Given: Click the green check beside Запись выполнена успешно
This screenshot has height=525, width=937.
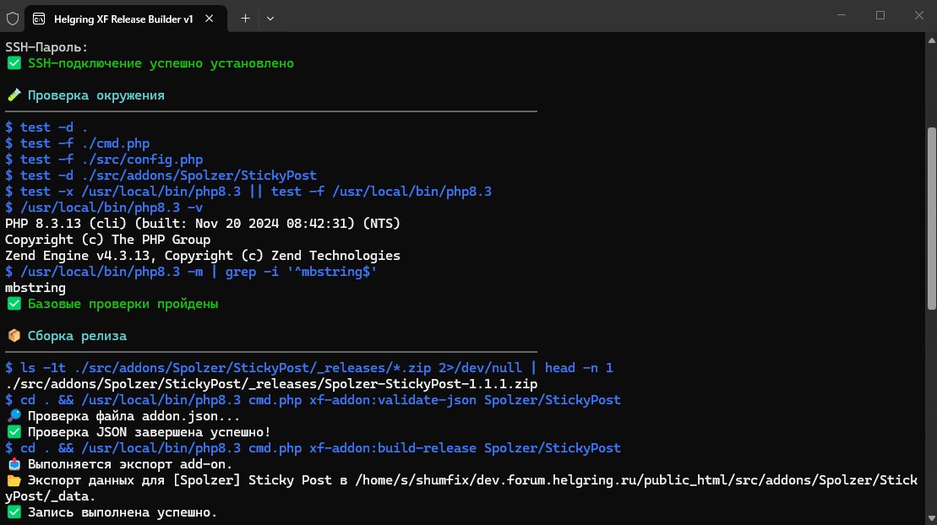Looking at the screenshot, I should point(14,511).
